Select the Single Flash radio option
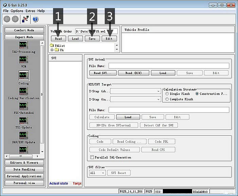The height and width of the screenshot is (196, 238). point(167,94)
